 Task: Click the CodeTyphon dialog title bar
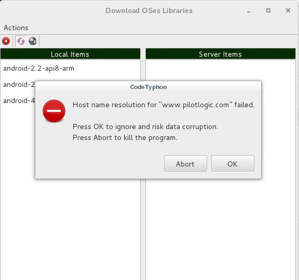pos(148,87)
